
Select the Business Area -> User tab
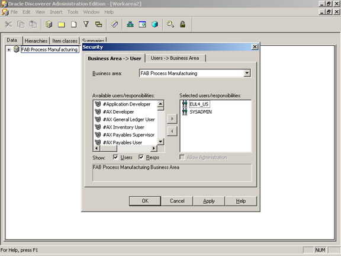[x=115, y=58]
